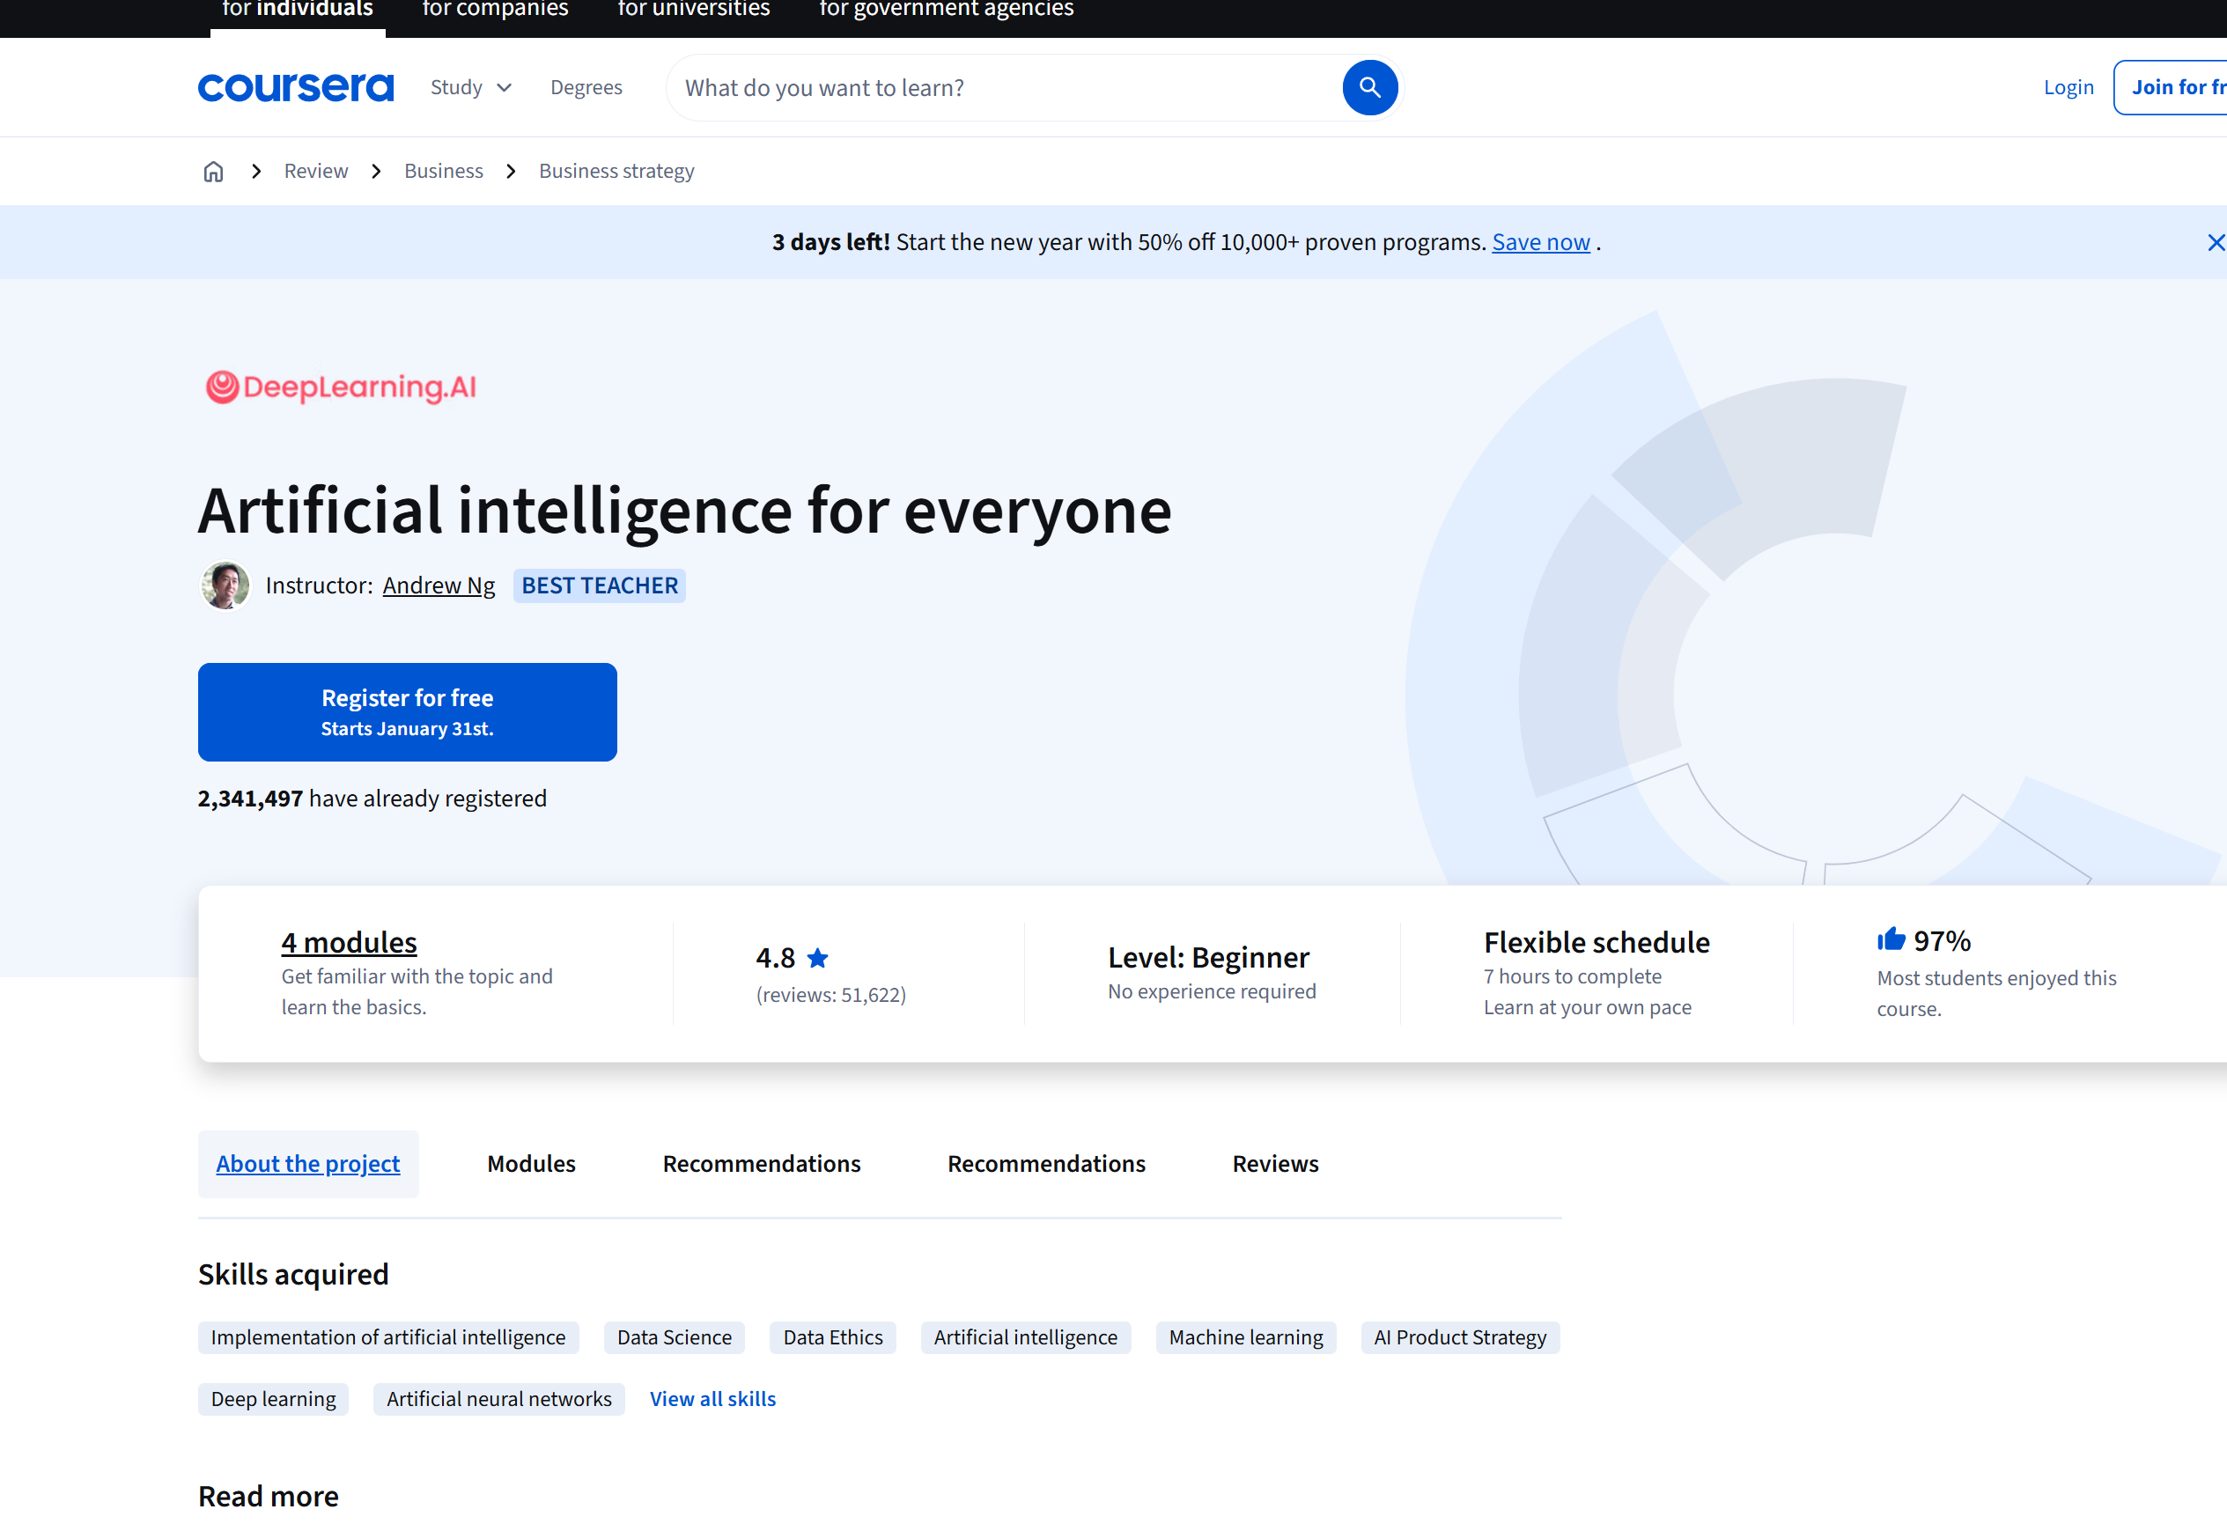Image resolution: width=2227 pixels, height=1524 pixels.
Task: Click the blue rating star icon
Action: click(817, 958)
